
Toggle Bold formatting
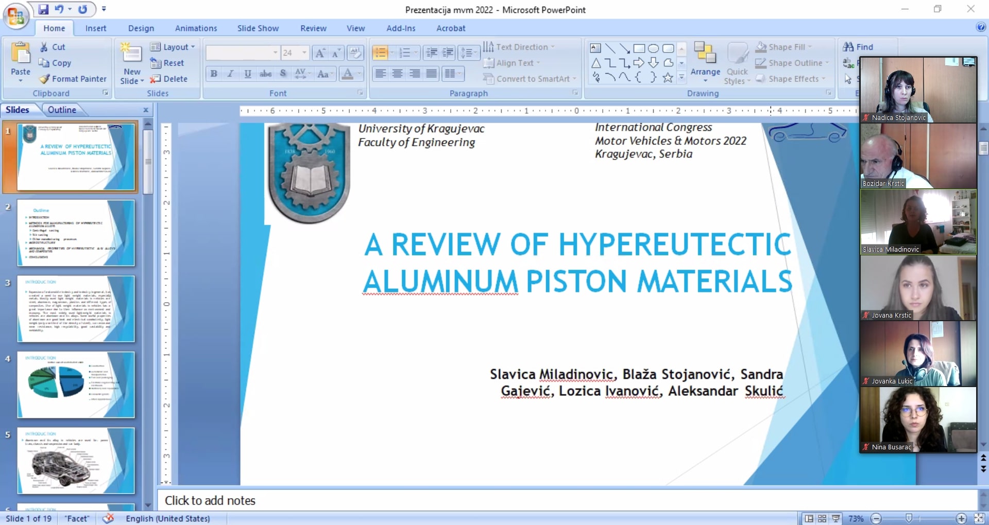[214, 74]
